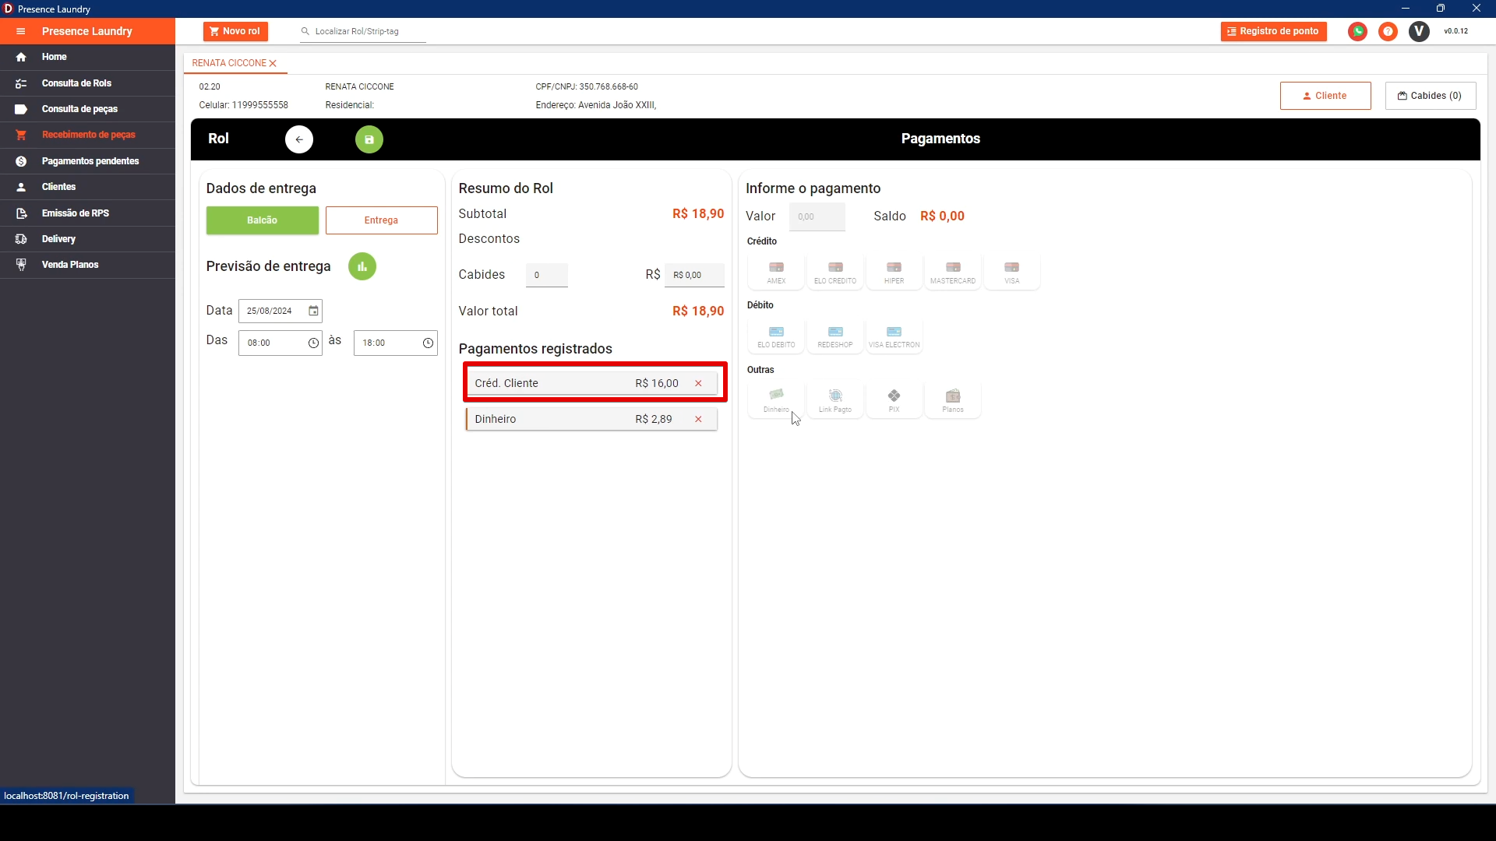Choose REDESHOP debit card
The height and width of the screenshot is (841, 1496).
835,336
